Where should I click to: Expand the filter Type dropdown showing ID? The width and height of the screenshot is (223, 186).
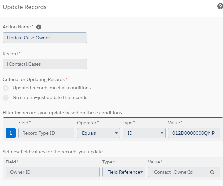[144, 133]
